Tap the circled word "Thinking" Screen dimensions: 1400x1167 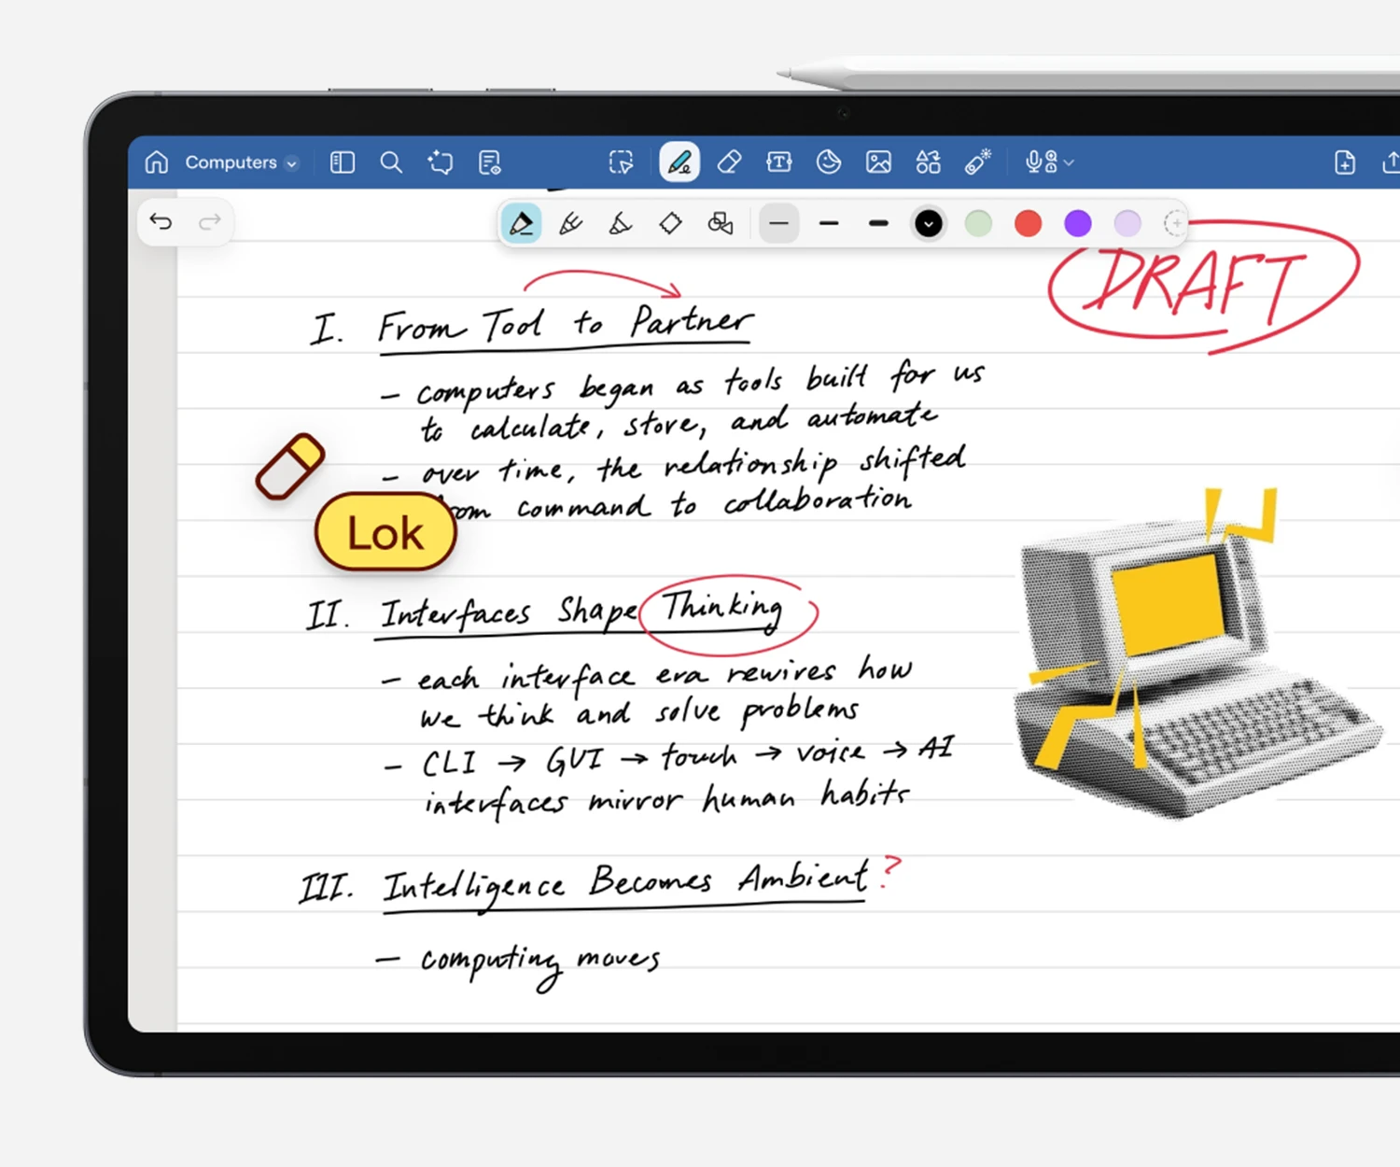pyautogui.click(x=723, y=610)
